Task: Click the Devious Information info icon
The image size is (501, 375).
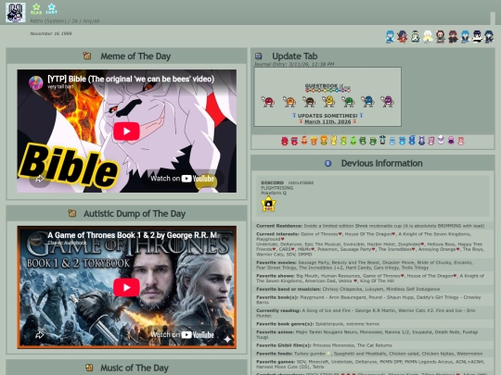Action: pos(328,163)
